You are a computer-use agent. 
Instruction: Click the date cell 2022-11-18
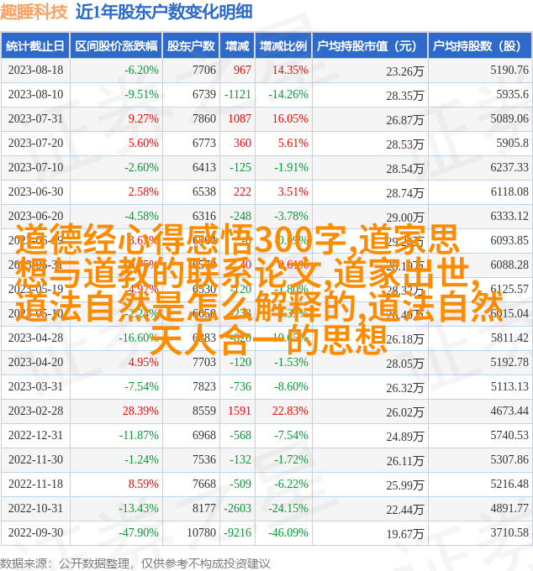point(35,484)
